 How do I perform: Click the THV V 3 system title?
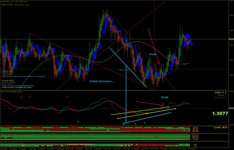221,93
